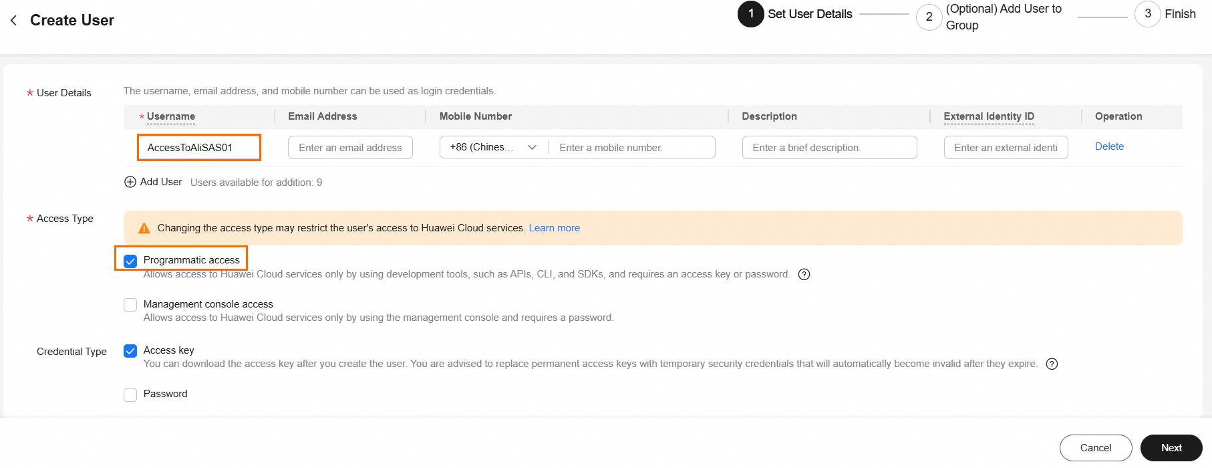The height and width of the screenshot is (468, 1212).
Task: Click the Next button
Action: tap(1171, 448)
